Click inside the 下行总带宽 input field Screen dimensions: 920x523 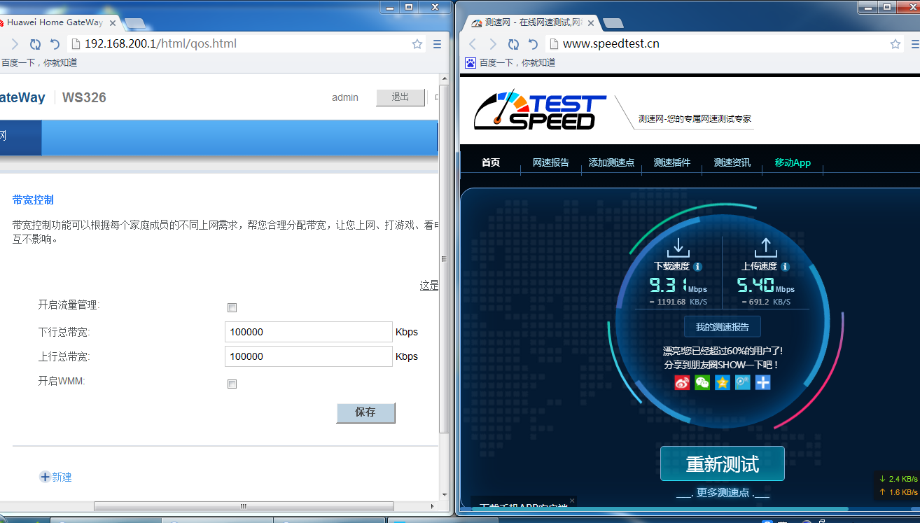pos(308,331)
